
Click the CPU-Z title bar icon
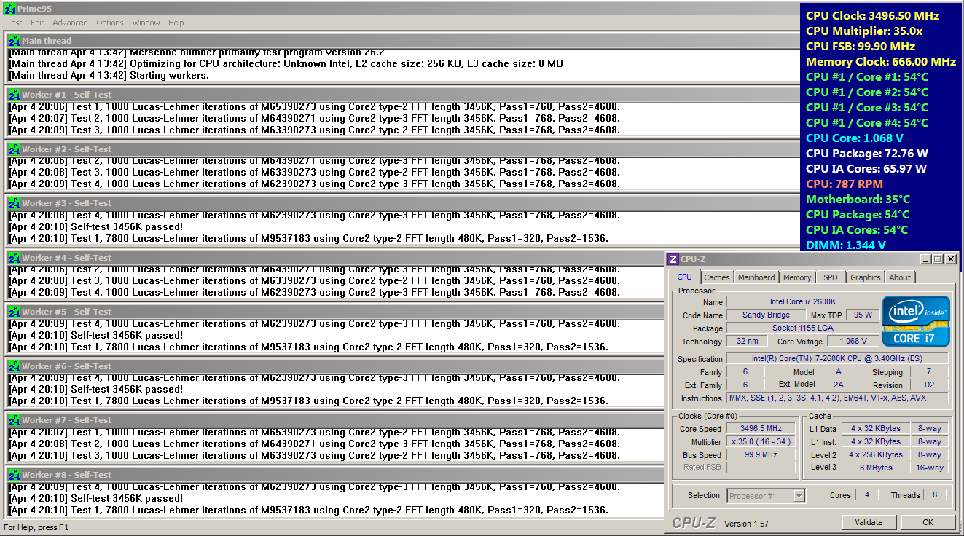coord(674,259)
